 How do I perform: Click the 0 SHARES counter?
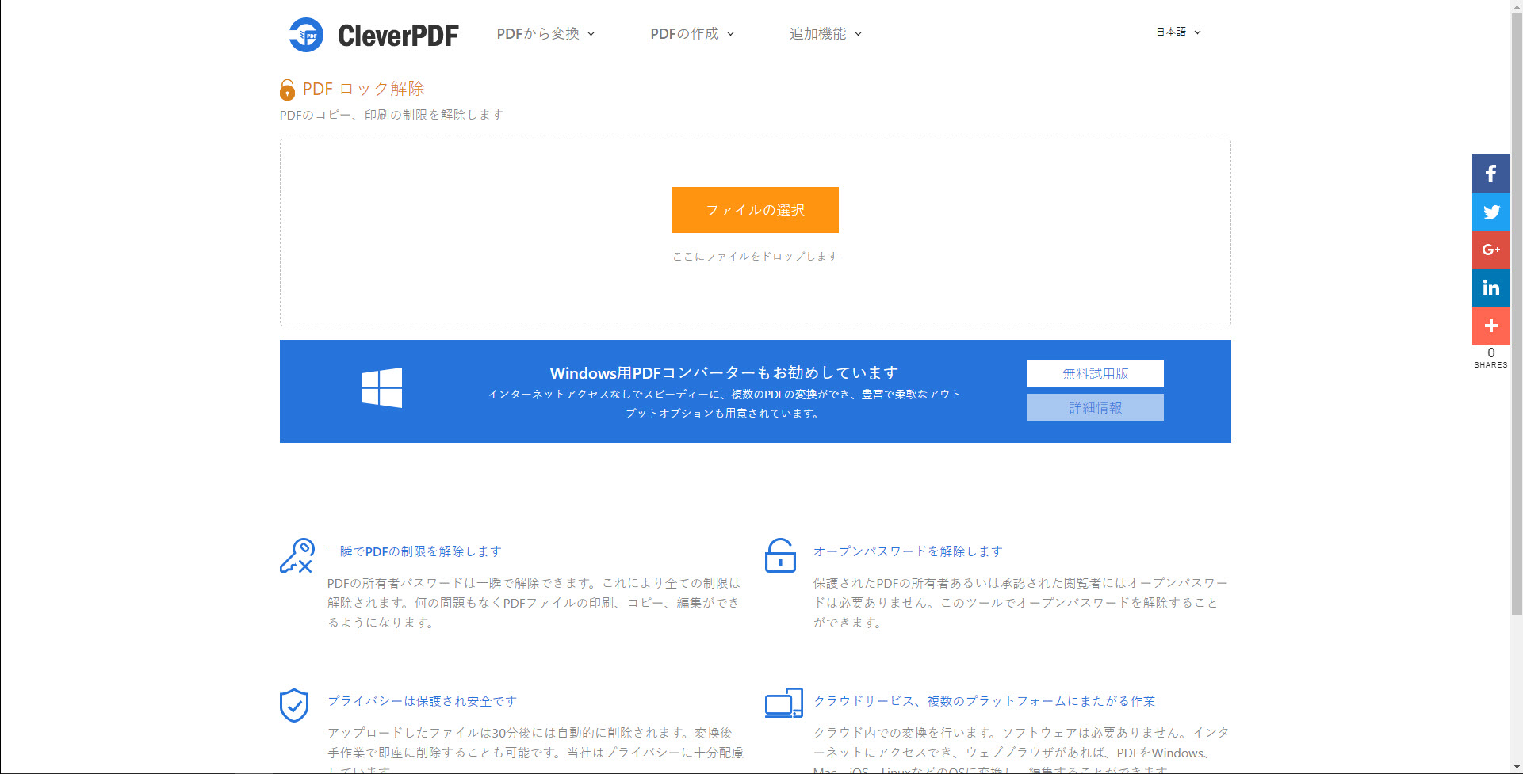pyautogui.click(x=1490, y=357)
